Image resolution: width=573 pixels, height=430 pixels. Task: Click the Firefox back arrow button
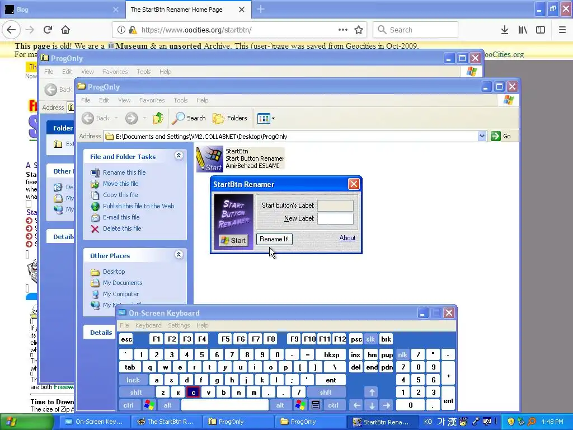click(11, 30)
